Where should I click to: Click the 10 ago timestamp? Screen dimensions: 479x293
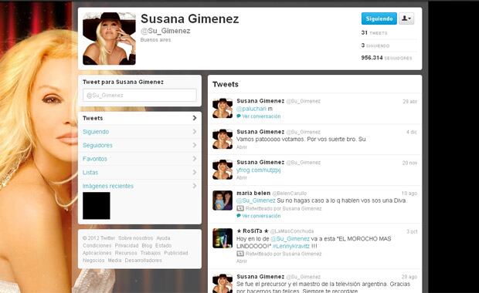[x=409, y=194]
